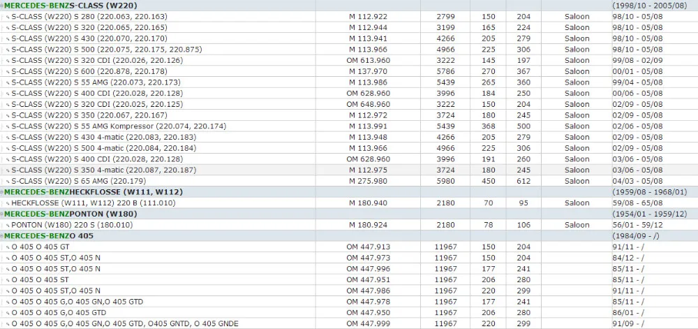Select the O 405 G,O 405 GTD row

tap(349, 312)
